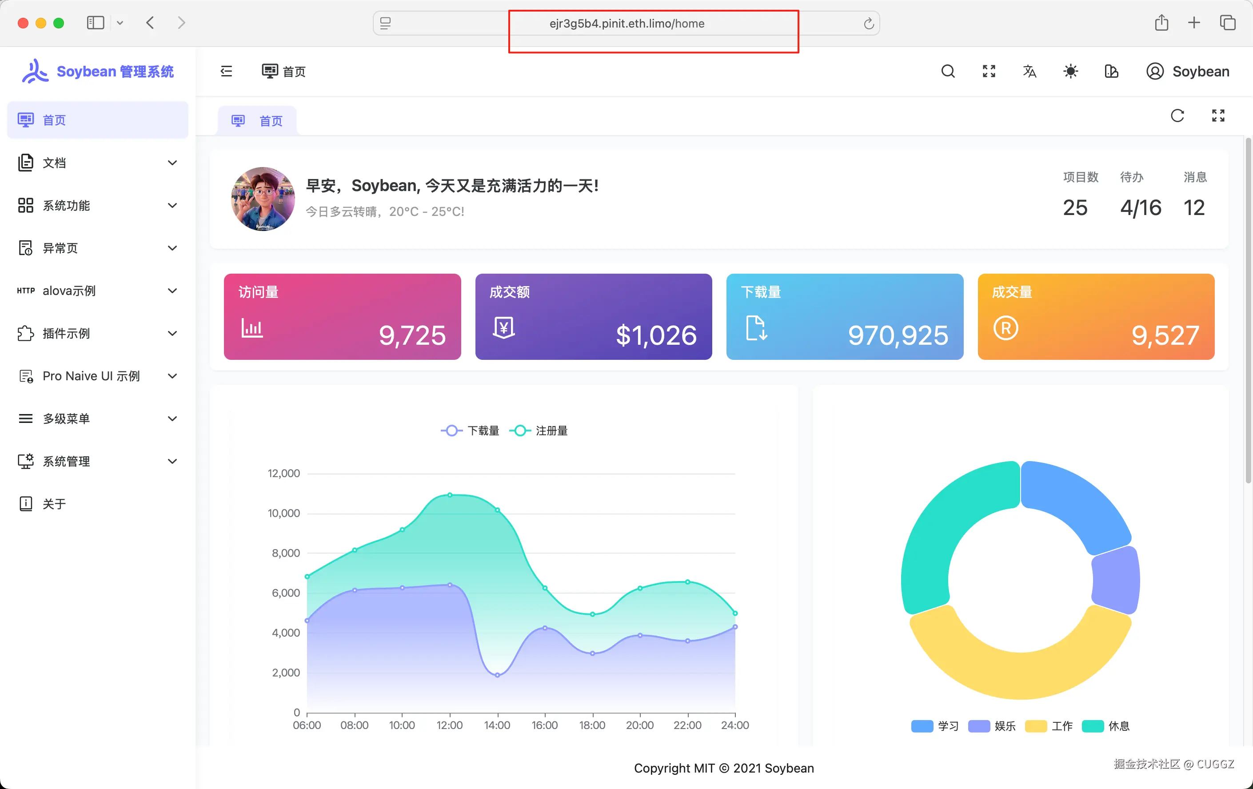Click Safari share icon
This screenshot has width=1253, height=789.
pos(1161,23)
